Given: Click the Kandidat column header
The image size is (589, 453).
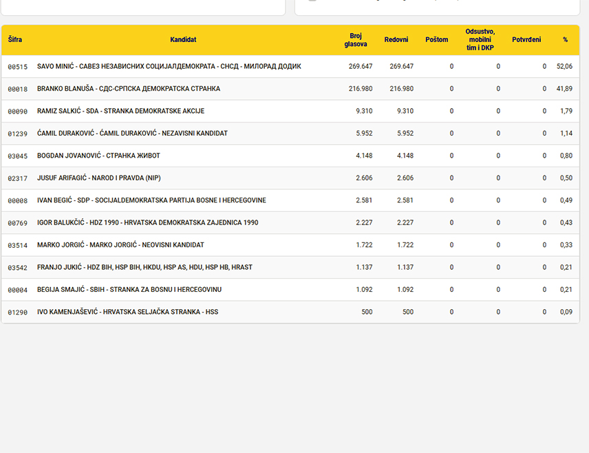Looking at the screenshot, I should (x=183, y=39).
